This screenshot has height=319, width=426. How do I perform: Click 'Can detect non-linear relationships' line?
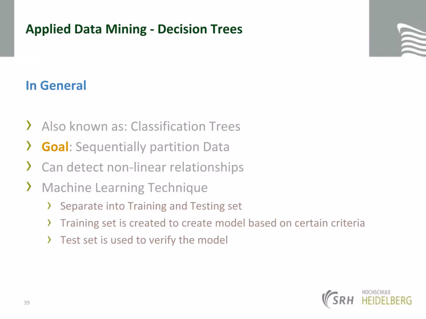click(x=142, y=167)
